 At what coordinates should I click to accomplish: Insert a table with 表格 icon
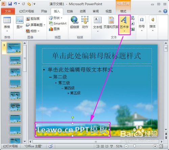[7, 20]
